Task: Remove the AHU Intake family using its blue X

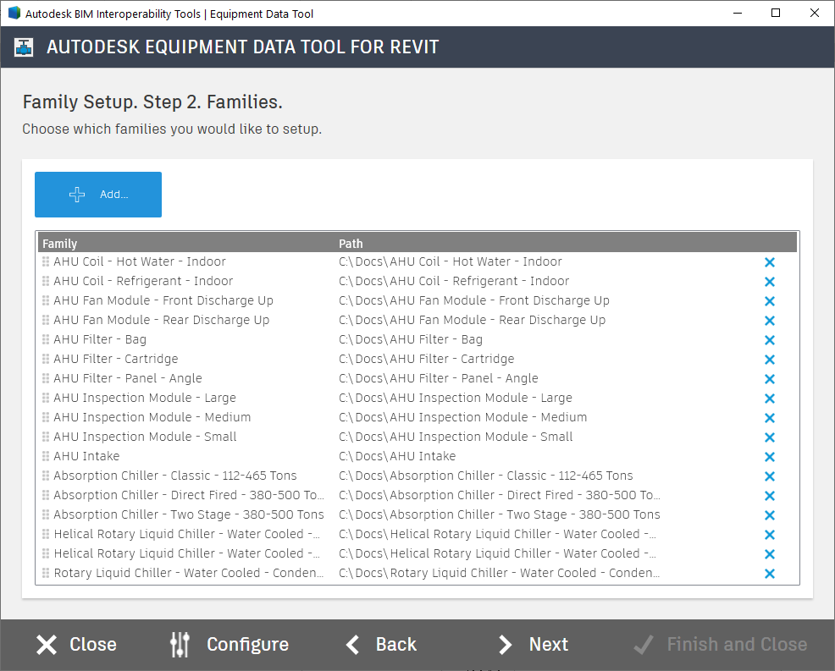Action: (x=769, y=455)
